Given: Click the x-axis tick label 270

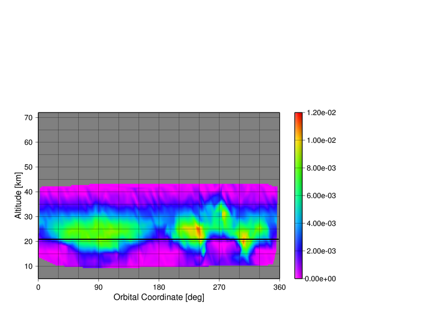Looking at the screenshot, I should (x=219, y=288).
